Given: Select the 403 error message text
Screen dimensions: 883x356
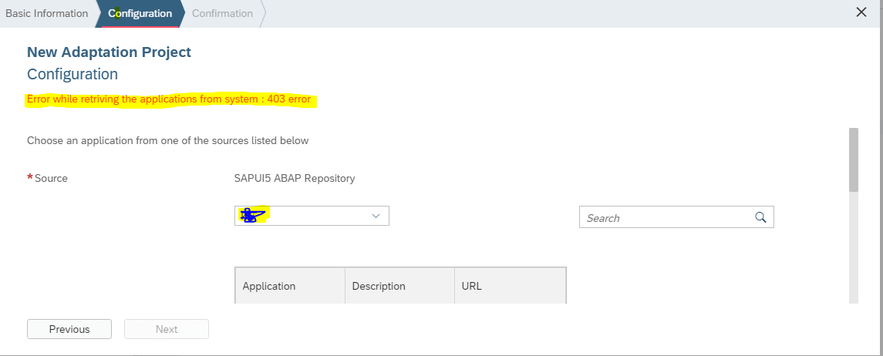Looking at the screenshot, I should point(169,99).
